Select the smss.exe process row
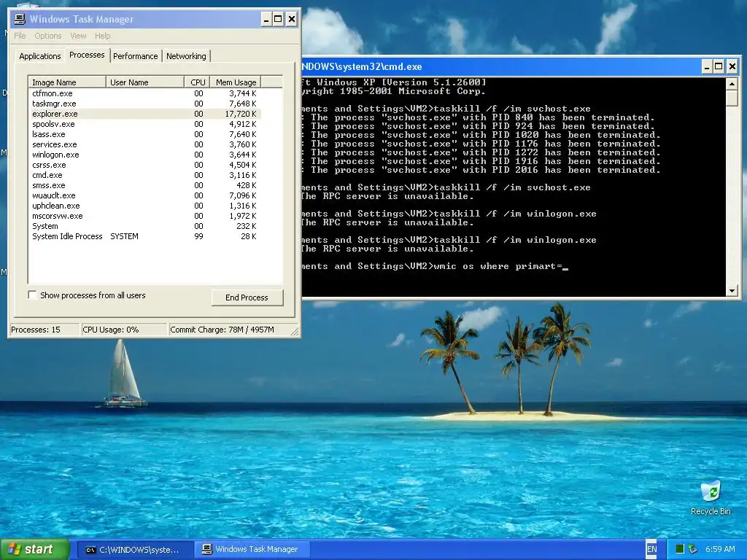 tap(145, 185)
